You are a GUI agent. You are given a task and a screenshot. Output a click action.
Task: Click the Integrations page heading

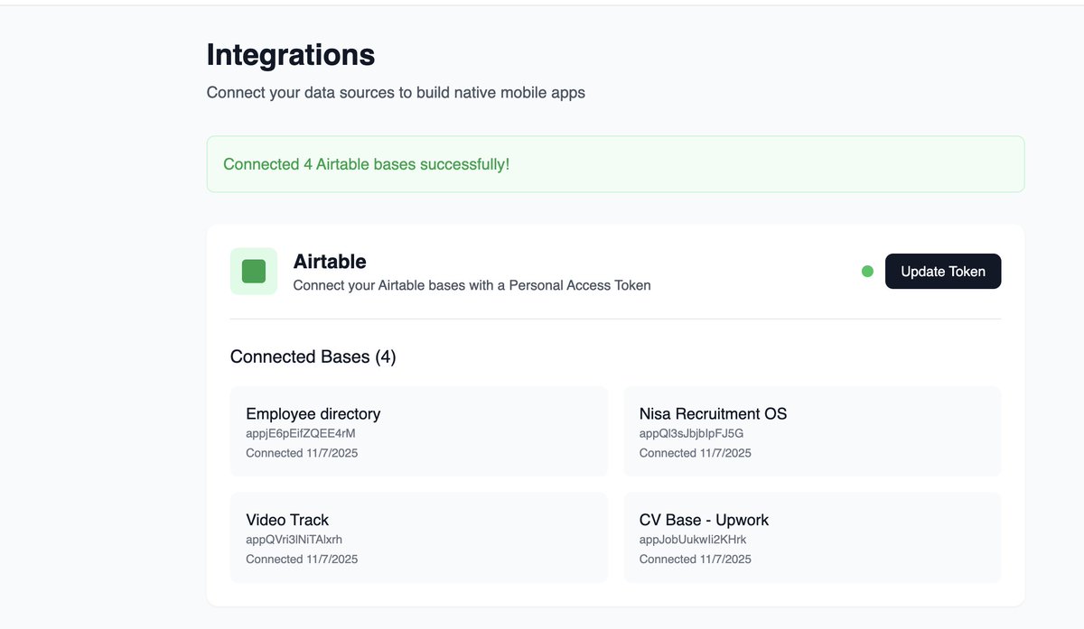290,55
